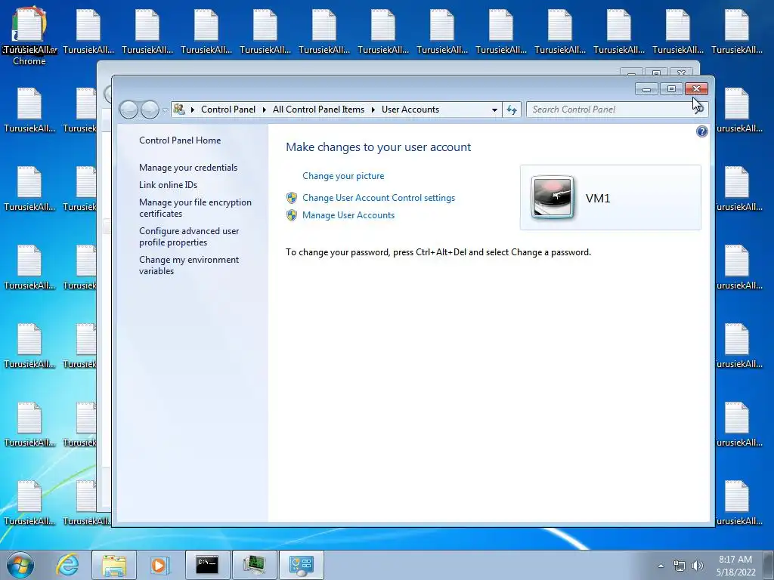Click the VM1 account picture
The width and height of the screenshot is (774, 580).
click(x=553, y=197)
